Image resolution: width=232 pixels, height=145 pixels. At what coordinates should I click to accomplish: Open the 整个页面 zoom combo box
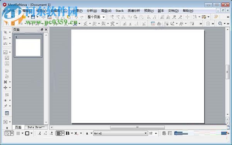click(x=96, y=17)
